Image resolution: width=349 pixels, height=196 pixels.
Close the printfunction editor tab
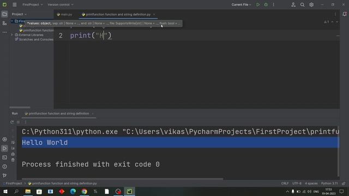tap(154, 15)
